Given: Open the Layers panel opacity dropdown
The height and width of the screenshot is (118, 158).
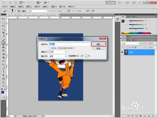Looking at the screenshot, I should tap(155, 43).
